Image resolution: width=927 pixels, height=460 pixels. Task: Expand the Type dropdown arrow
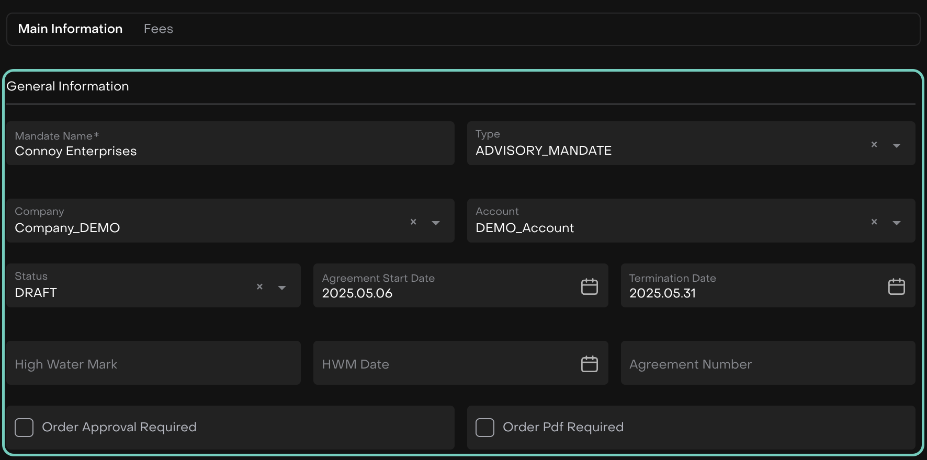(896, 145)
